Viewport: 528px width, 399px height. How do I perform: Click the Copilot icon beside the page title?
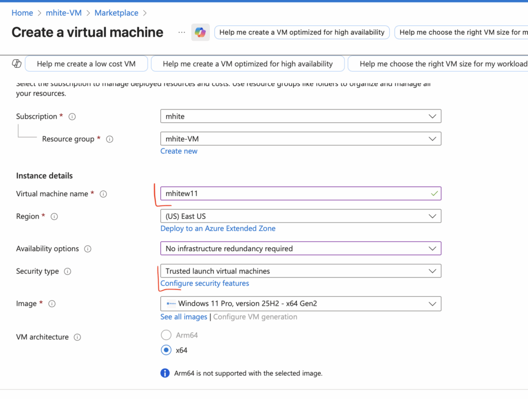point(200,33)
